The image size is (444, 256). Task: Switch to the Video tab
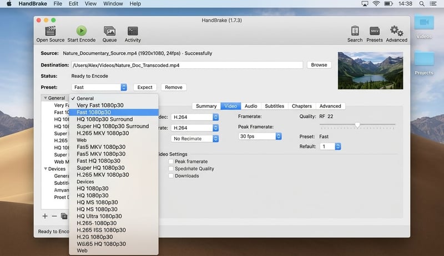(230, 106)
